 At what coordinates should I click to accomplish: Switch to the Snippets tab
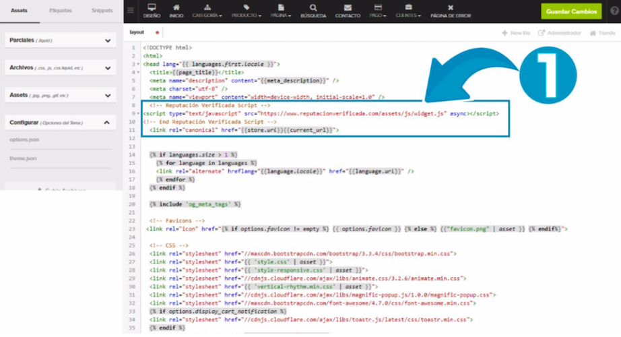click(x=102, y=11)
